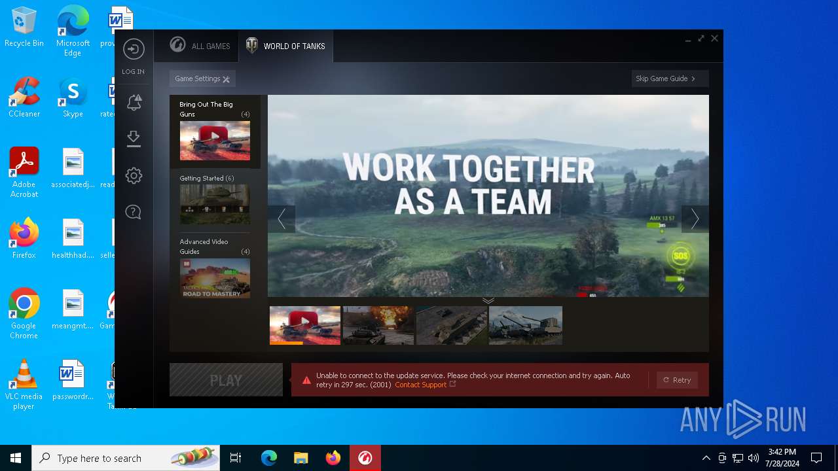Go to the next slide arrow
Image resolution: width=838 pixels, height=471 pixels.
695,218
